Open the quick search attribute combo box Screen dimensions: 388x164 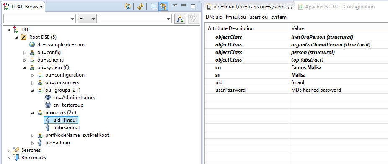(39, 19)
